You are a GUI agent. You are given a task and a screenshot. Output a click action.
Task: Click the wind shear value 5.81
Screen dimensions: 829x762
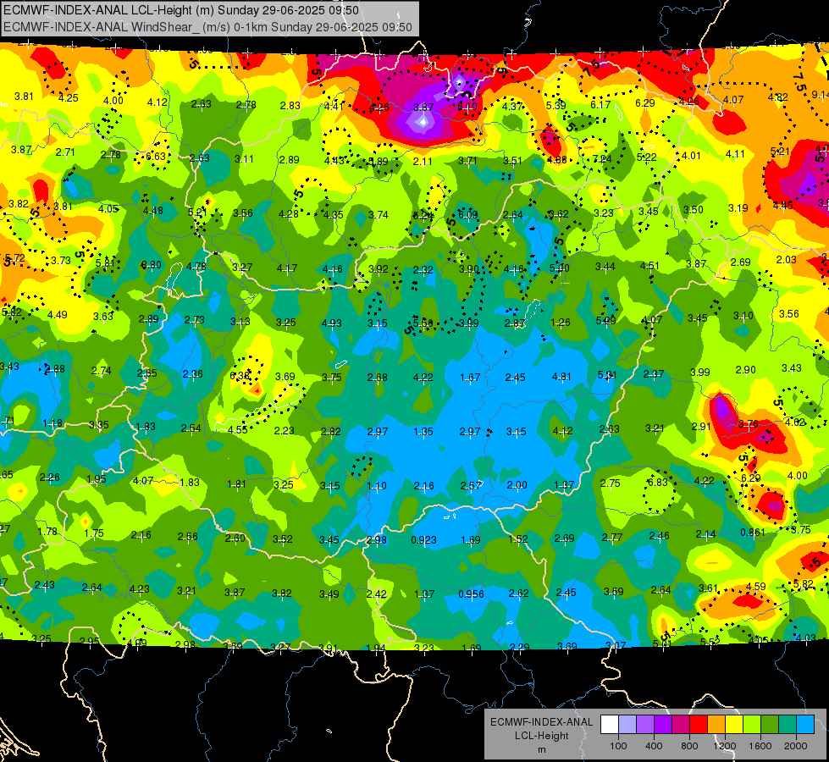pyautogui.click(x=105, y=262)
